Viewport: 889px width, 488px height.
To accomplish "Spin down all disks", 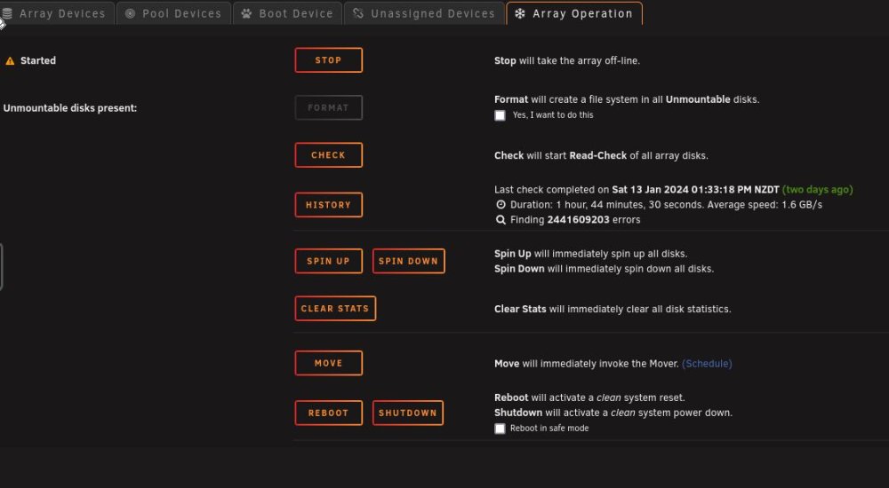I will pyautogui.click(x=408, y=261).
